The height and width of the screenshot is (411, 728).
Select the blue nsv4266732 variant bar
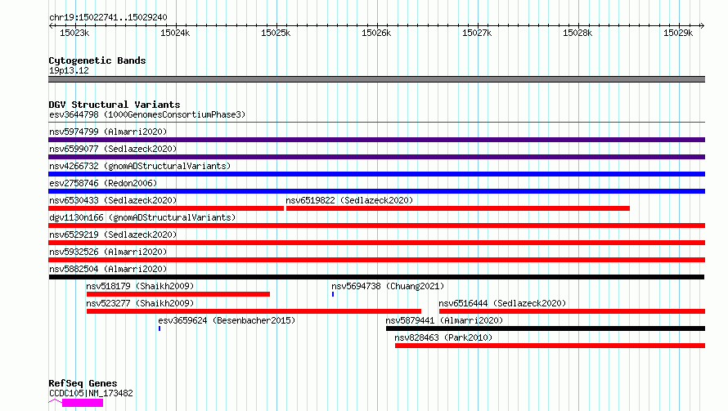tap(376, 174)
